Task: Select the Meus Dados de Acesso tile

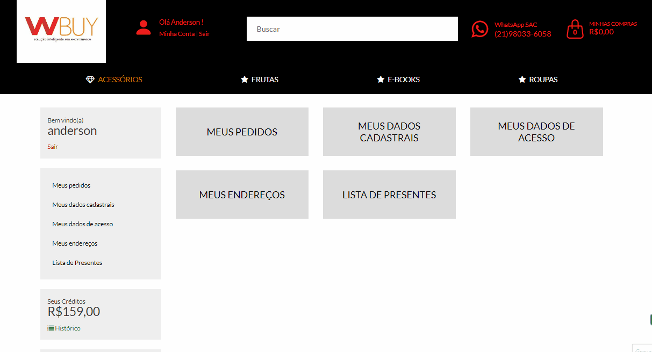Action: click(536, 132)
